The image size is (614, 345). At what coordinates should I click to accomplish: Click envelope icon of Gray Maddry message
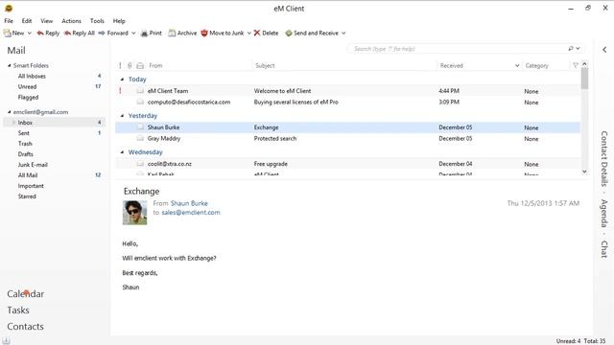[140, 138]
